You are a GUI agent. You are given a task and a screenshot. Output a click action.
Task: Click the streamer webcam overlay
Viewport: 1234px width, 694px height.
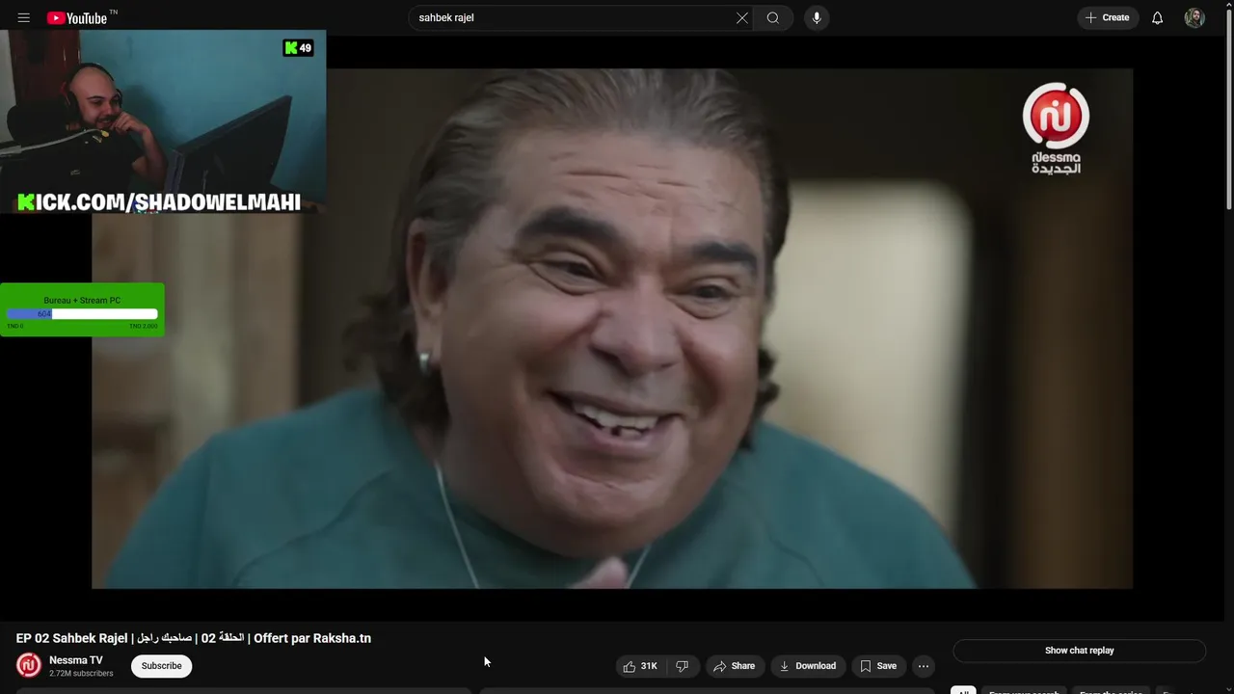pyautogui.click(x=163, y=121)
